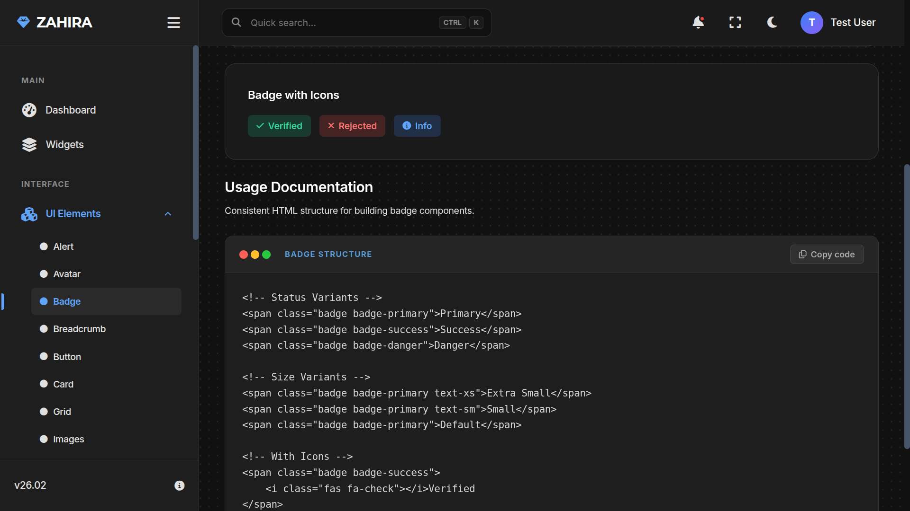This screenshot has height=511, width=910.
Task: Click the Verified badge with checkmark
Action: click(x=279, y=126)
